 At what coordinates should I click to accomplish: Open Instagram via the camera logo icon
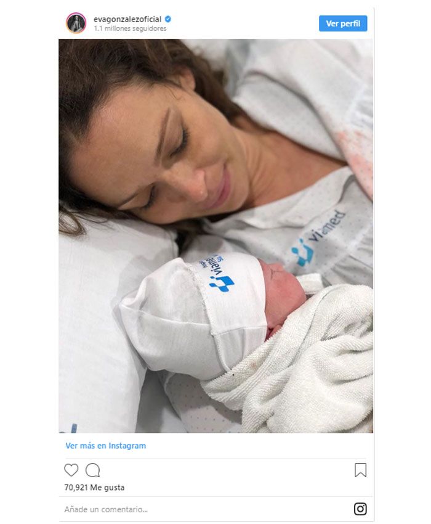point(360,509)
